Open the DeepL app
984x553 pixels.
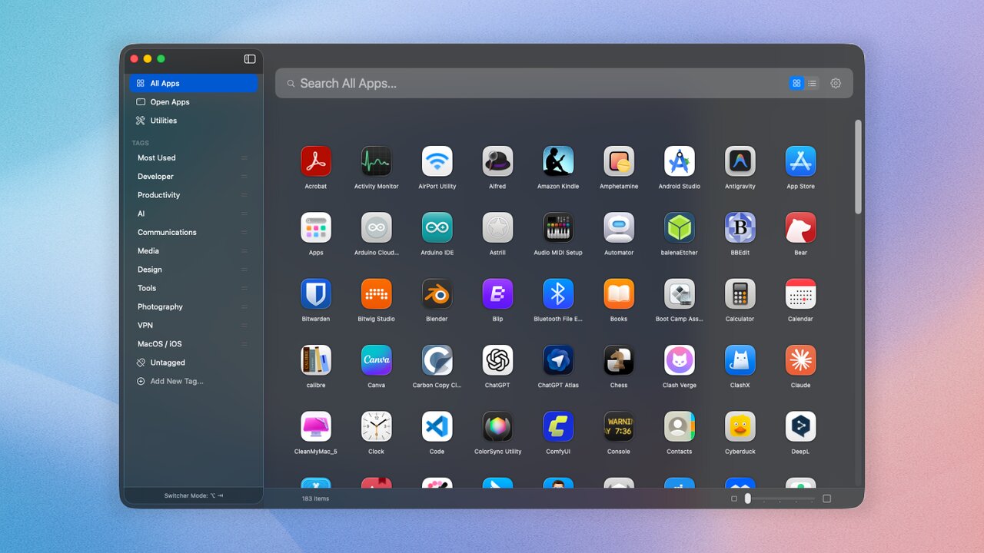pyautogui.click(x=800, y=426)
